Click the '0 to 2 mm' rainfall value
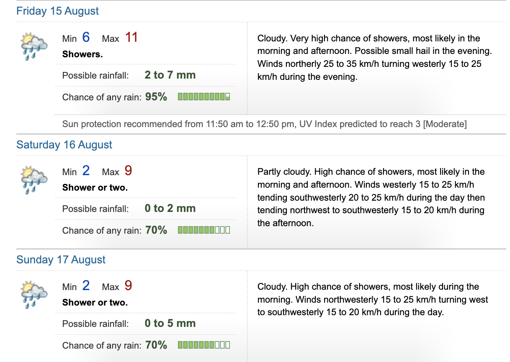Screen dimensions: 510x362 (x=170, y=209)
